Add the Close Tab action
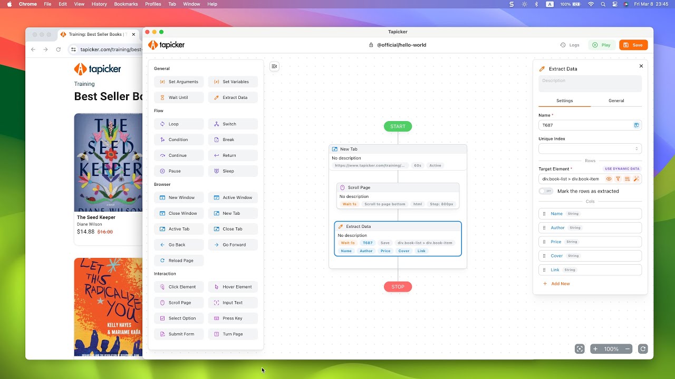675x379 pixels. [x=233, y=229]
